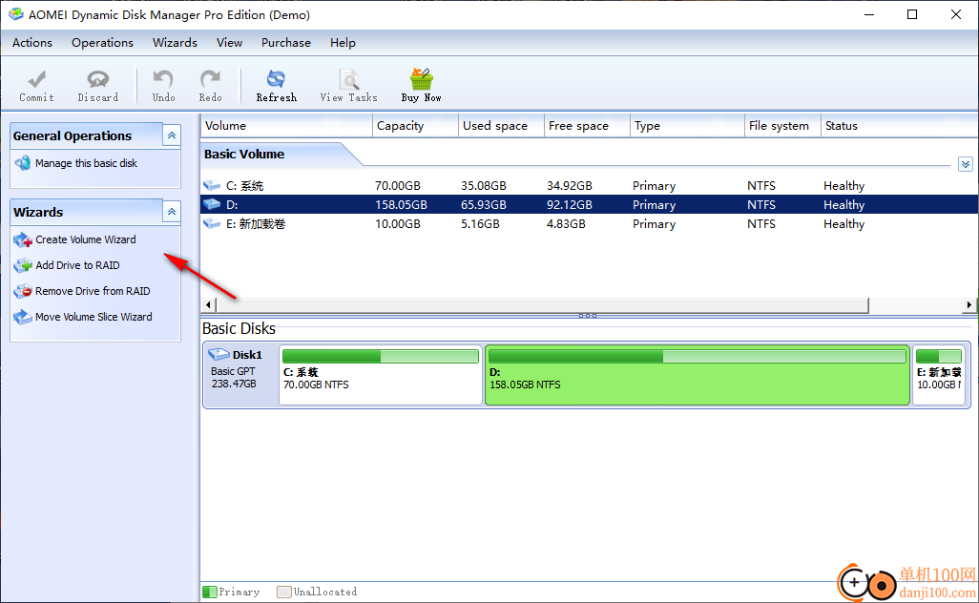Click the 4.83GB free space cell
The height and width of the screenshot is (603, 979).
(566, 223)
